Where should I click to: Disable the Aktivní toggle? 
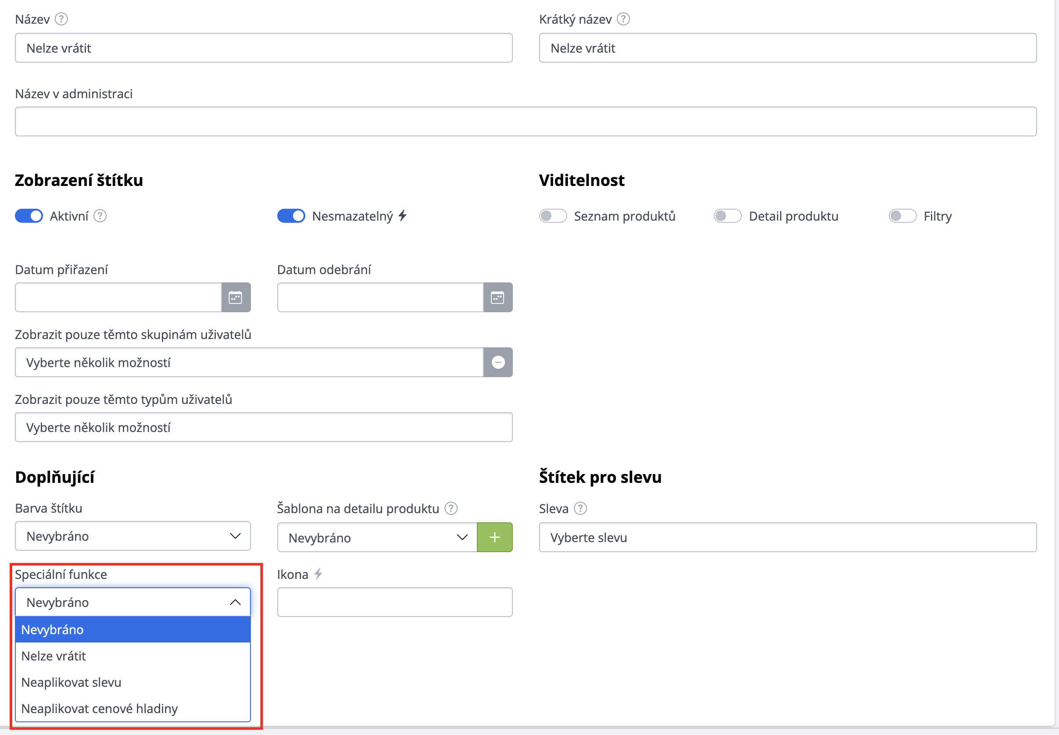coord(29,216)
